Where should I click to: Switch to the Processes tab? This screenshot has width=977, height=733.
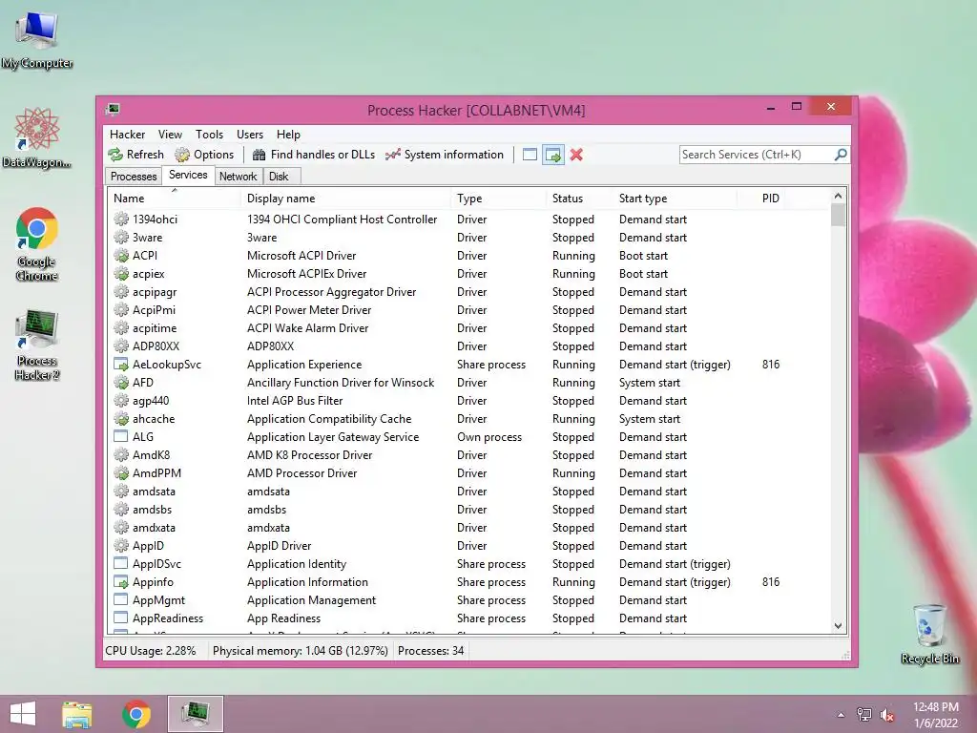[x=134, y=177]
